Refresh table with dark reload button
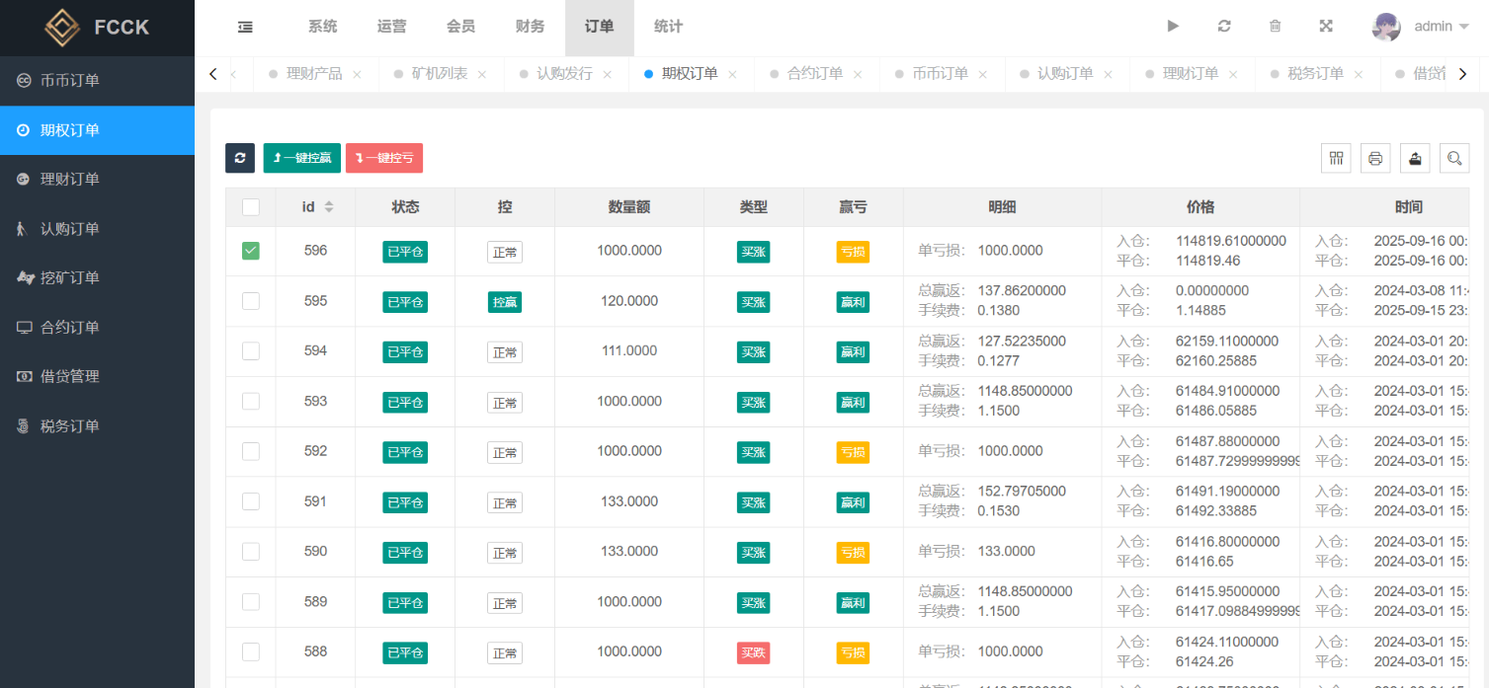The image size is (1489, 688). point(240,158)
